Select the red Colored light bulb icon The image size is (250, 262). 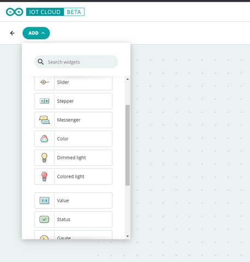[44, 176]
